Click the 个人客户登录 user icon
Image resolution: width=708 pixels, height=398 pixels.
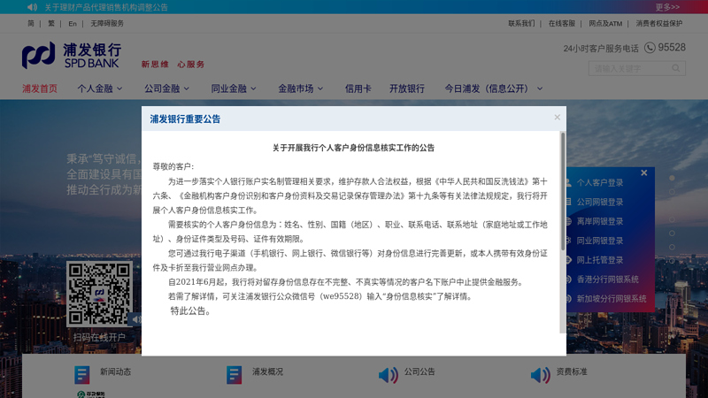pyautogui.click(x=568, y=182)
